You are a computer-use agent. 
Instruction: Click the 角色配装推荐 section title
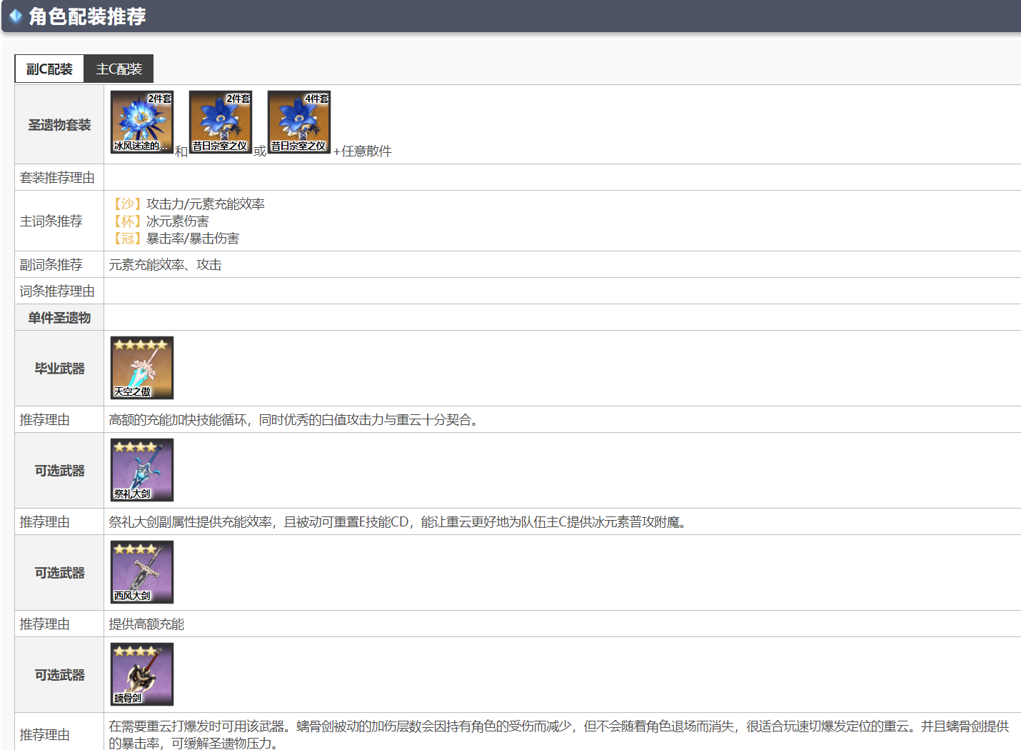point(87,16)
